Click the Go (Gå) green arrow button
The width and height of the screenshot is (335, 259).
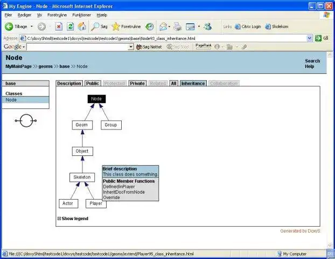[318, 38]
